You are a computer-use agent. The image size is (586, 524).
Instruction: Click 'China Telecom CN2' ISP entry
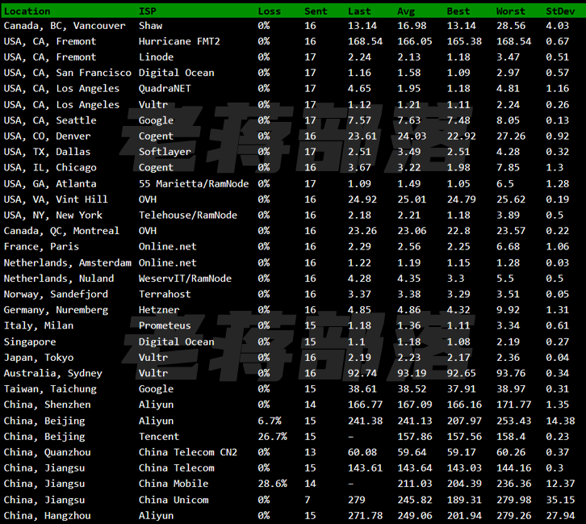pos(188,453)
